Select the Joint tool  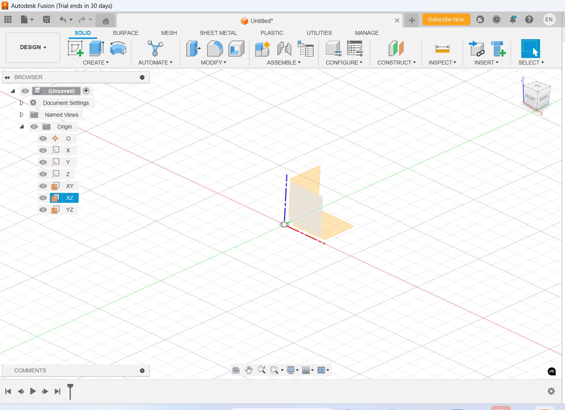(284, 49)
